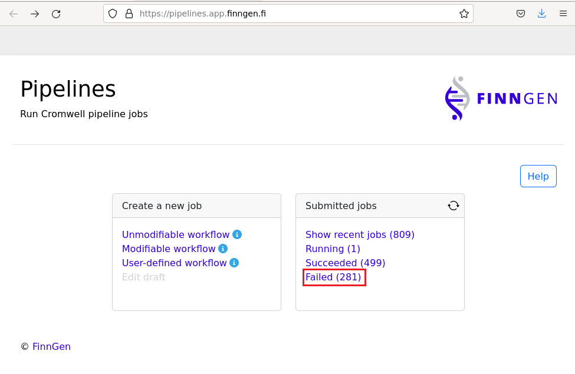The image size is (575, 374).
Task: View site security via the padlock icon
Action: (129, 14)
